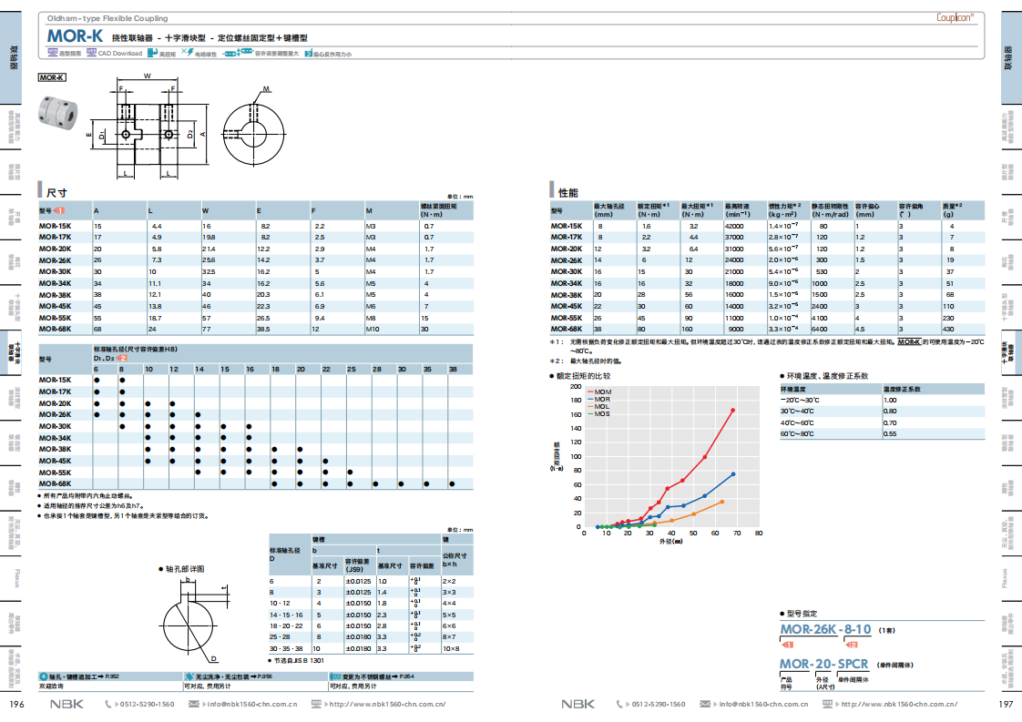Click the orange 2 marker under MOR-26K-8-10
This screenshot has height=722, width=1022.
[852, 645]
